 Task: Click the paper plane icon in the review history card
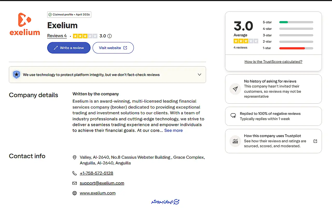[x=235, y=89]
